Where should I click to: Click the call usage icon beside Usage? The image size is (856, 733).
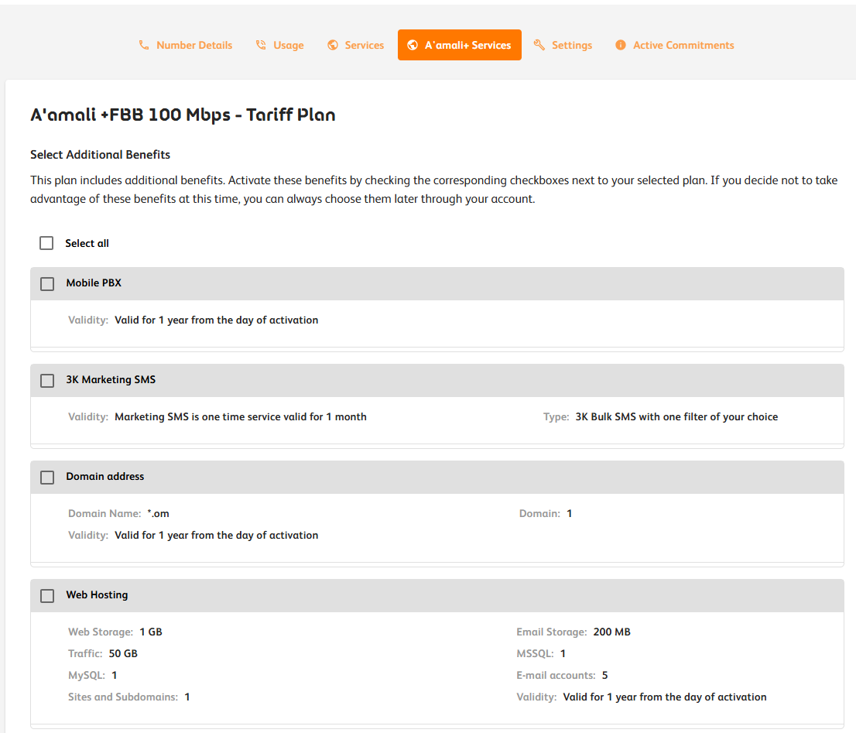(261, 45)
